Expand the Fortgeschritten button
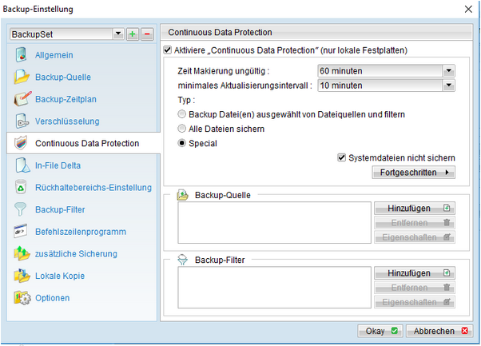Screen dimensions: 481x346 (414, 173)
